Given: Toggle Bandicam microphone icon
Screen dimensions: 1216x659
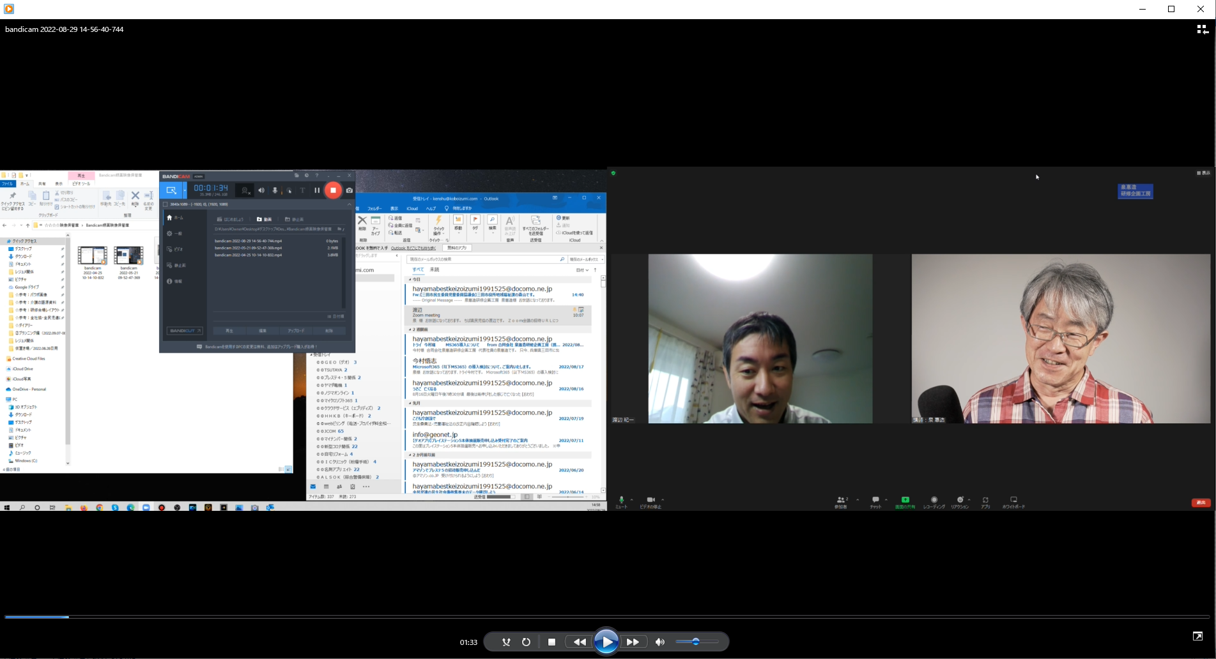Looking at the screenshot, I should coord(275,190).
